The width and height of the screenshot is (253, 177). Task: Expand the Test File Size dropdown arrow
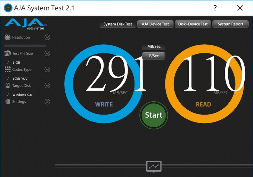click(47, 53)
